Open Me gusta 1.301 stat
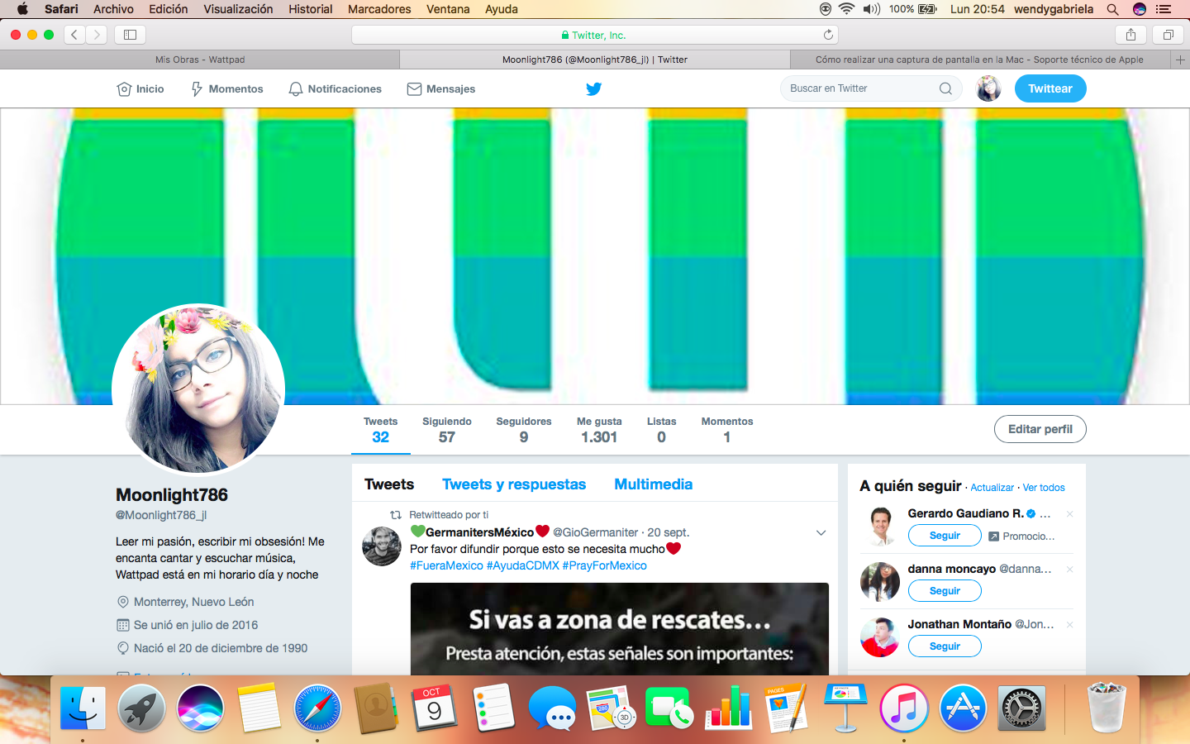Screen dimensions: 1190x744 coord(599,430)
